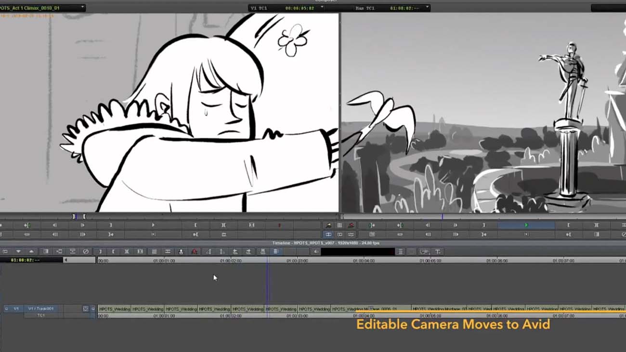
Task: Click the record monitor statue image
Action: tap(483, 113)
